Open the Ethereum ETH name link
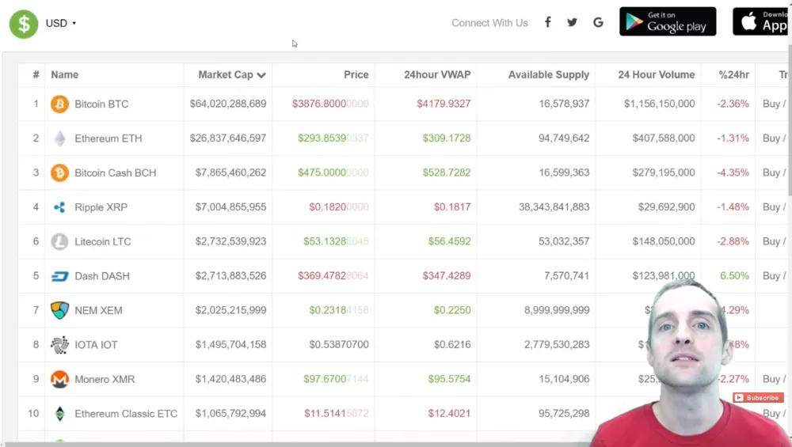 (108, 138)
